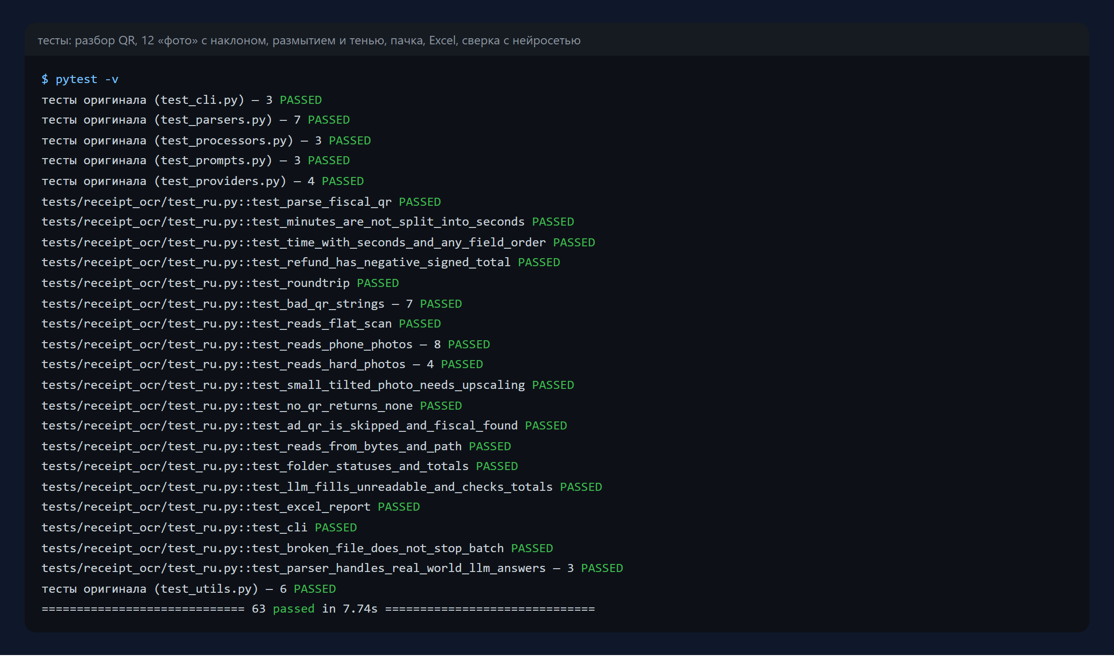Click the test_prompts.py result line
The height and width of the screenshot is (656, 1114).
tap(196, 160)
